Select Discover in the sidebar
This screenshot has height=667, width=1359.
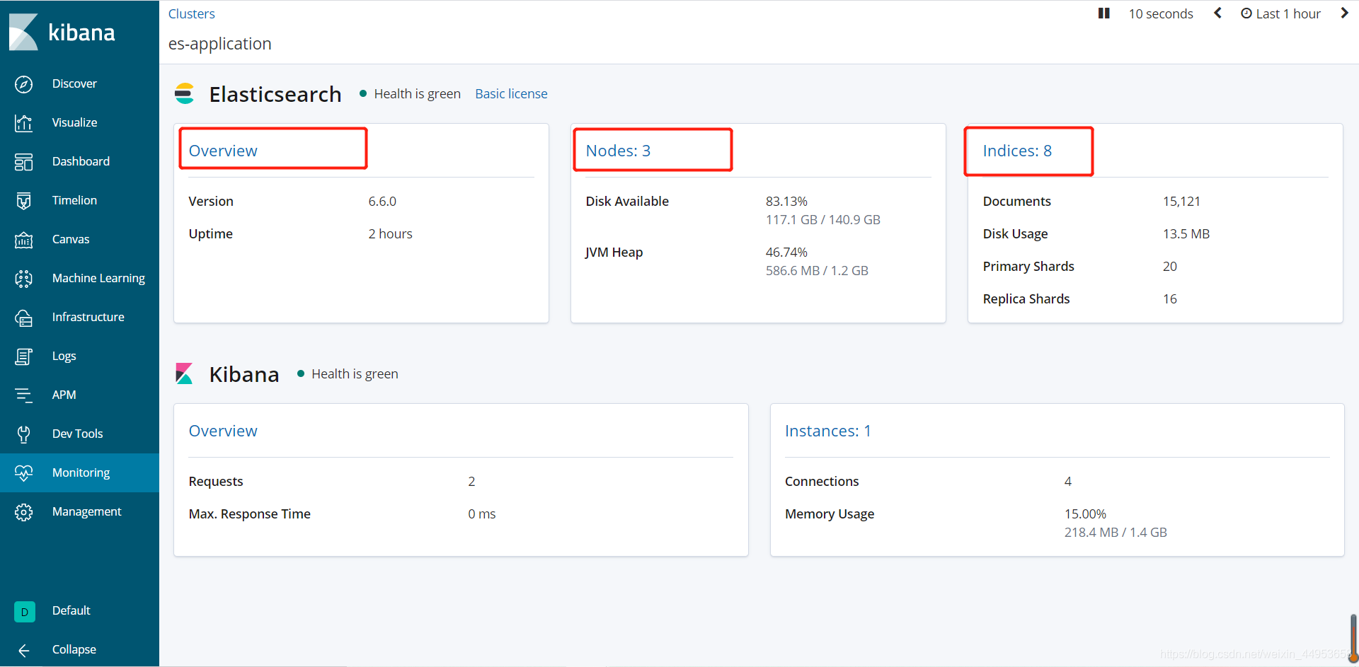click(74, 83)
